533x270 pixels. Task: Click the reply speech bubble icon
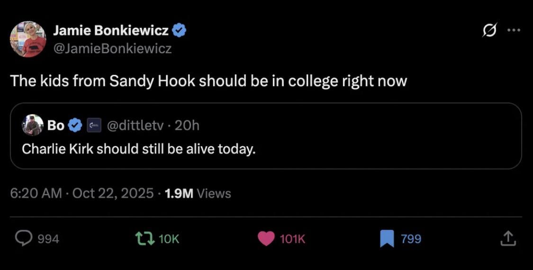[x=23, y=238]
